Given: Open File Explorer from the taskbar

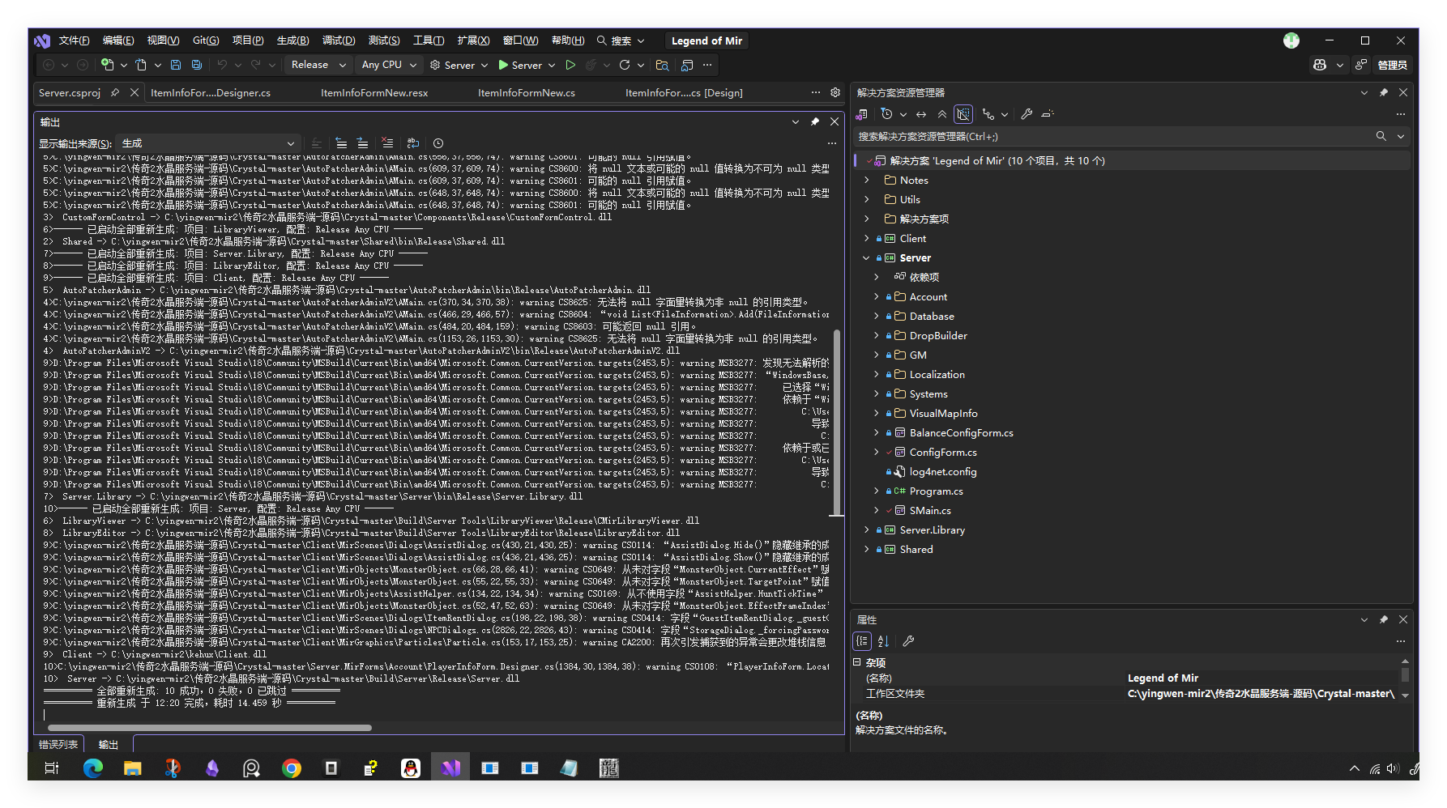Looking at the screenshot, I should [132, 768].
